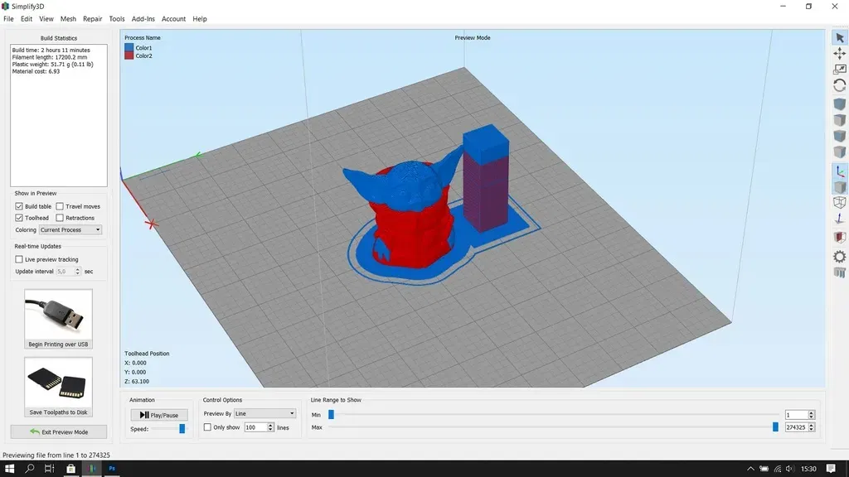849x477 pixels.
Task: Enable Live preview tracking
Action: pos(19,259)
